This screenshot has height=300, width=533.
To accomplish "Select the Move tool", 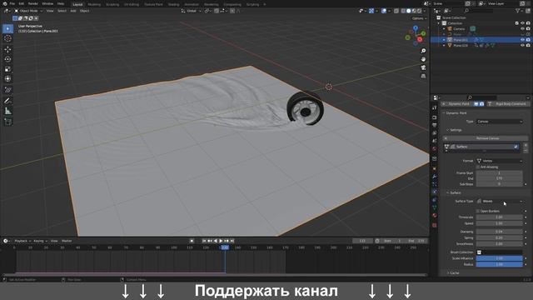I will [7, 50].
